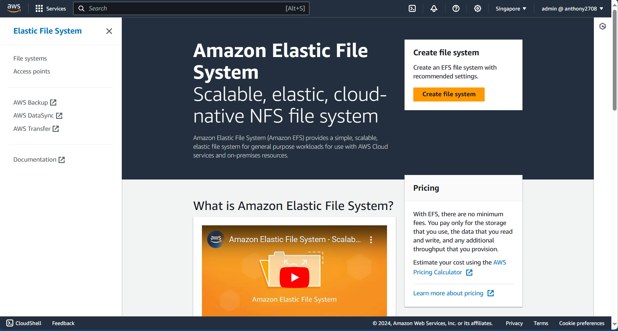Click the Feedback link in the footer

pyautogui.click(x=63, y=323)
